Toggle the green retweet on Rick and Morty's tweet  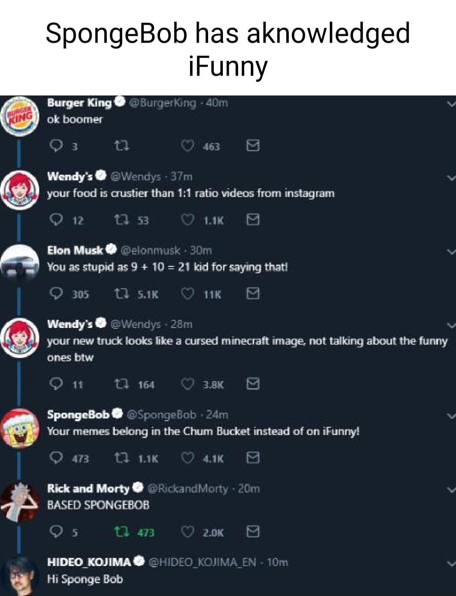point(121,532)
